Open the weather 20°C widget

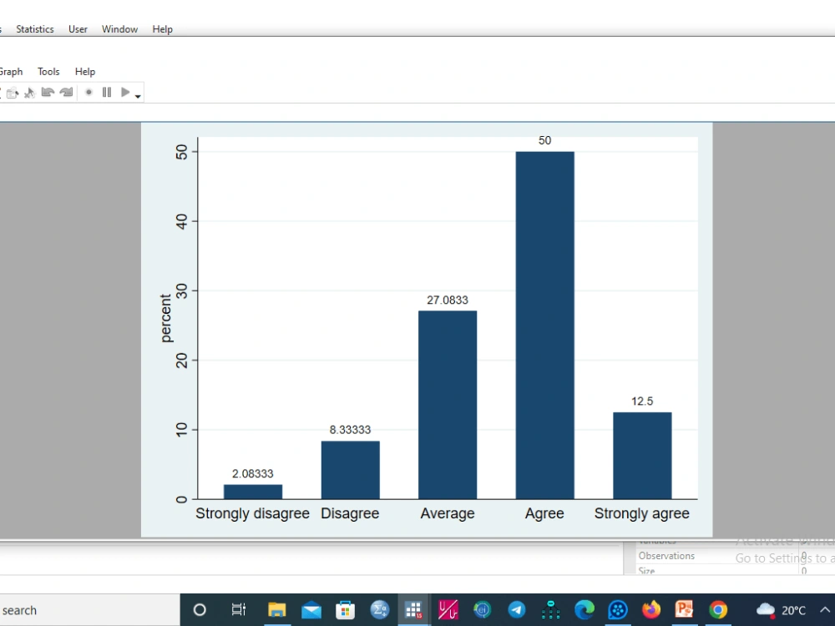(782, 610)
